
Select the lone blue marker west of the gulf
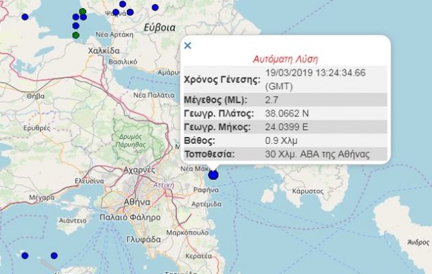point(25,16)
